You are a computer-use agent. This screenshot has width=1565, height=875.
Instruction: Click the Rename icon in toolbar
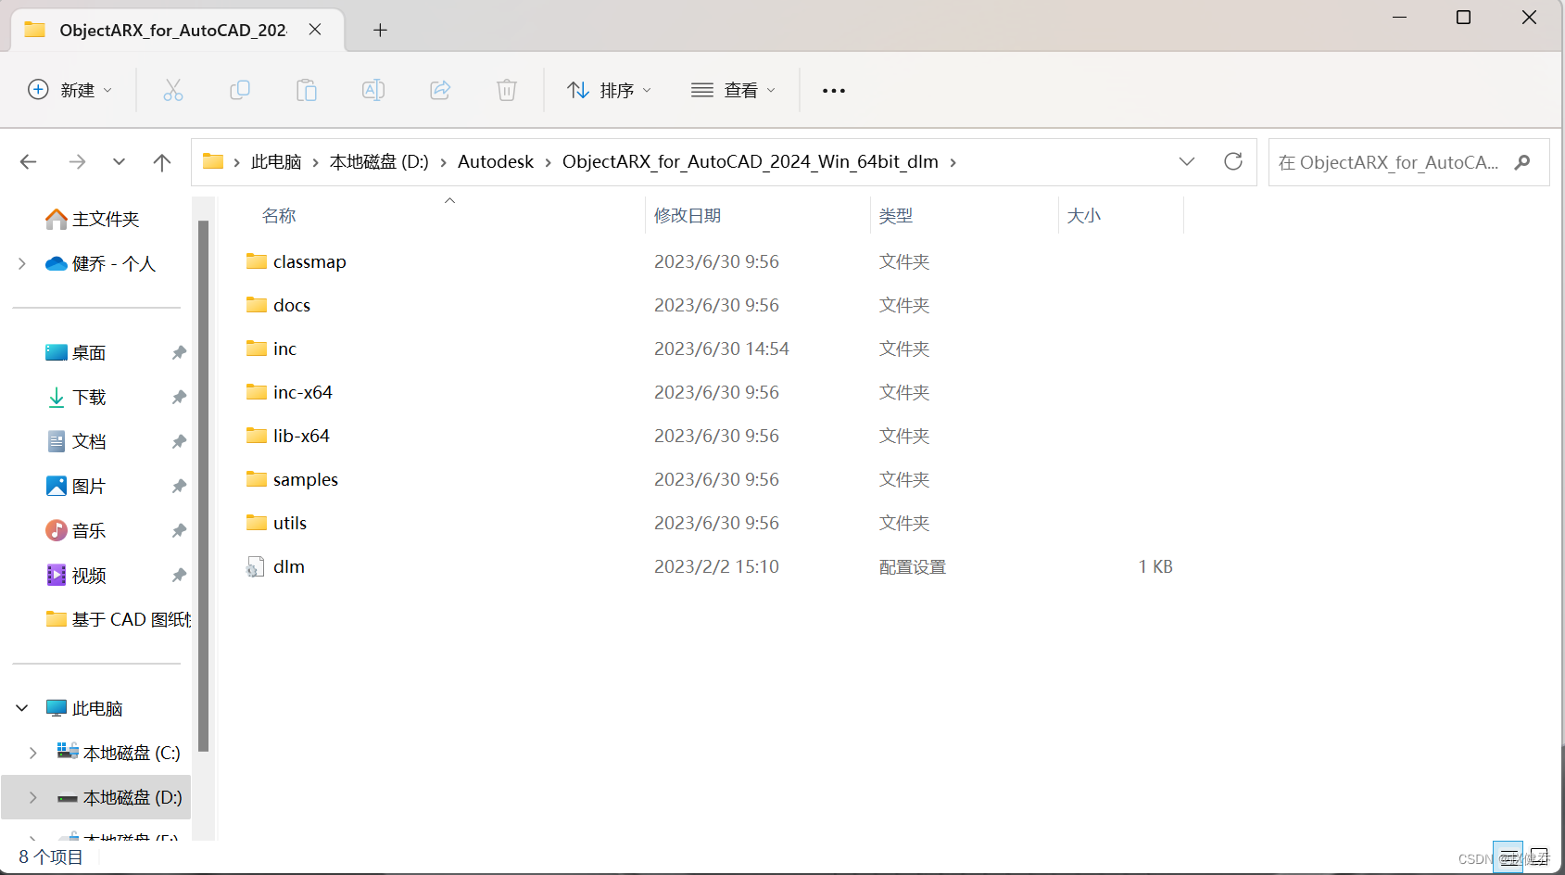coord(373,90)
